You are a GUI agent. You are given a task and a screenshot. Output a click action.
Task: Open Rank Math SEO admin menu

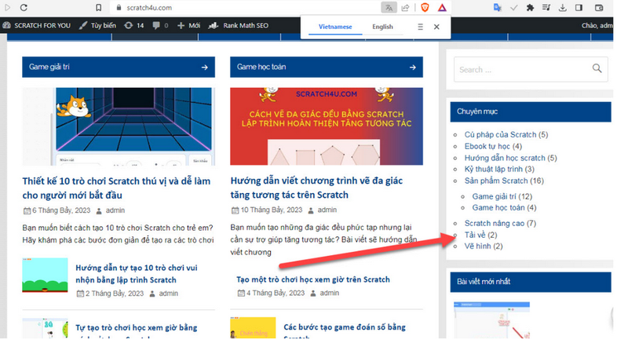click(x=239, y=26)
